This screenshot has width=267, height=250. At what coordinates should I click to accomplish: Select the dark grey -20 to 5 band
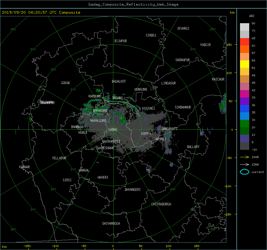tap(244, 146)
